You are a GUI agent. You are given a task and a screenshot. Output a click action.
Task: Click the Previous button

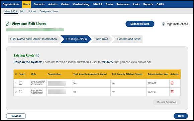[16, 116]
